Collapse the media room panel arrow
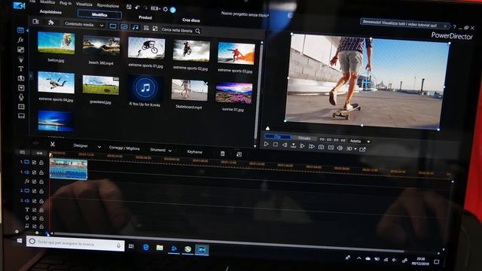Screen dimensions: 482x271 coord(27,30)
